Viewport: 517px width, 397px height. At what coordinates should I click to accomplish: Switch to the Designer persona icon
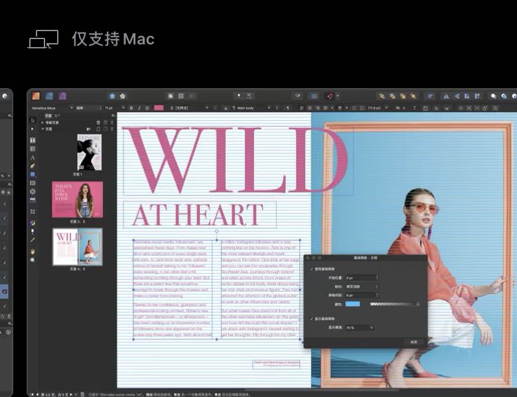pyautogui.click(x=49, y=96)
